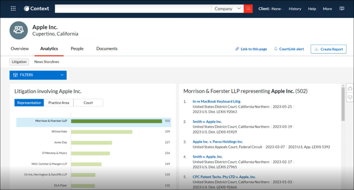The image size is (354, 190).
Task: Open the More menu in header
Action: pos(327,9)
